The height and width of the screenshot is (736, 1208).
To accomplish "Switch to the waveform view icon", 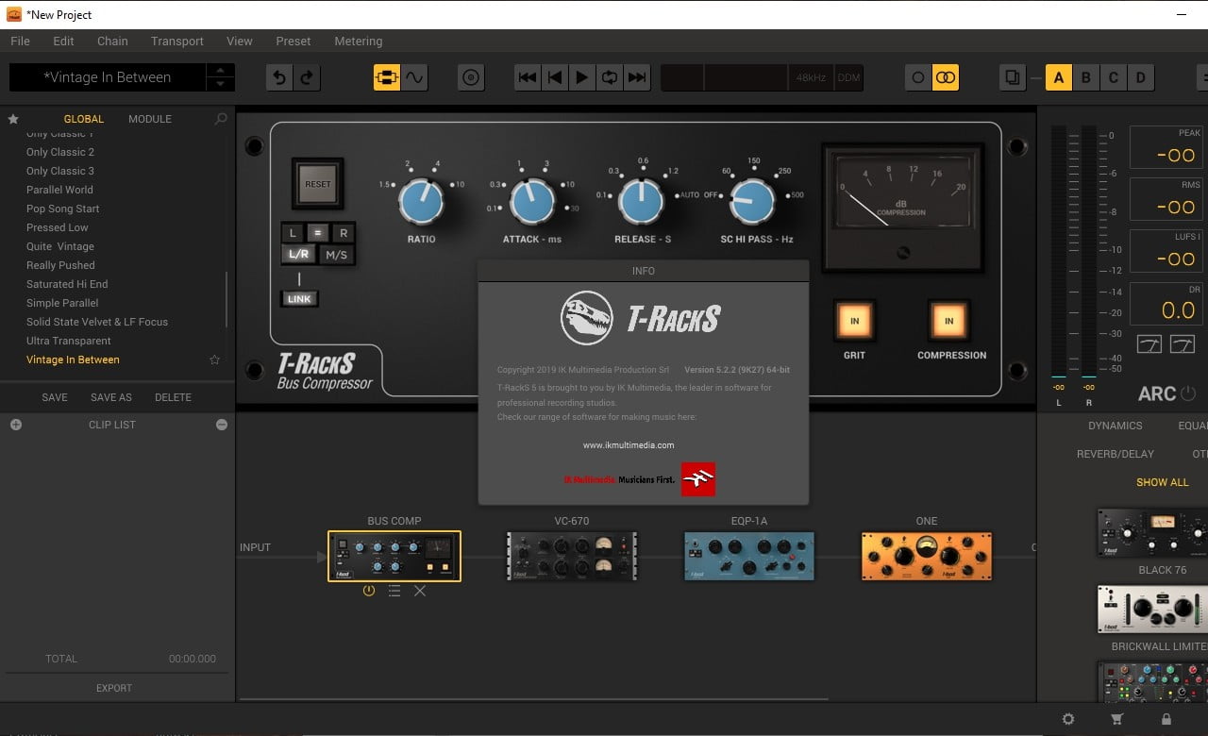I will 414,77.
